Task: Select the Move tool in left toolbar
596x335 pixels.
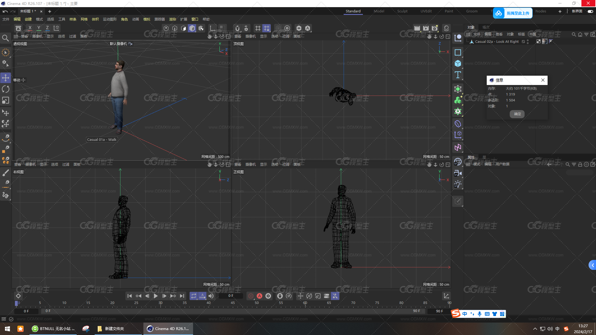Action: click(x=6, y=78)
